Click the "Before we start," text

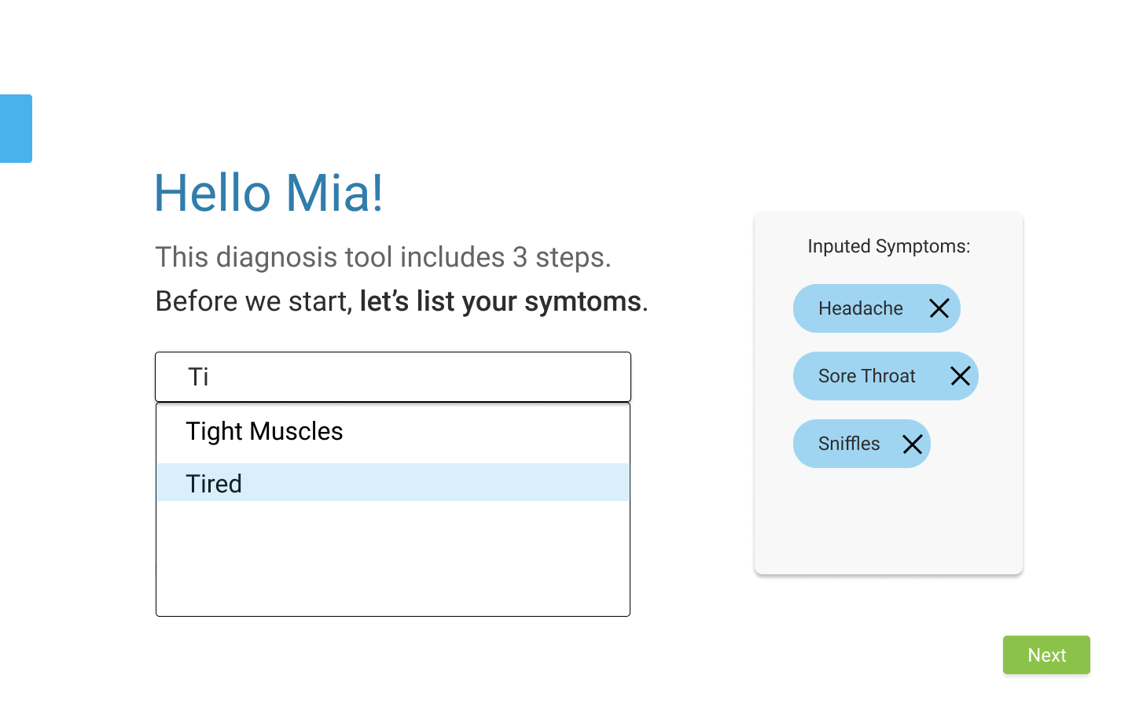[254, 301]
